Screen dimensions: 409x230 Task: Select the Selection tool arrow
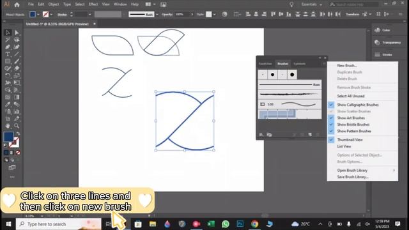click(x=8, y=33)
